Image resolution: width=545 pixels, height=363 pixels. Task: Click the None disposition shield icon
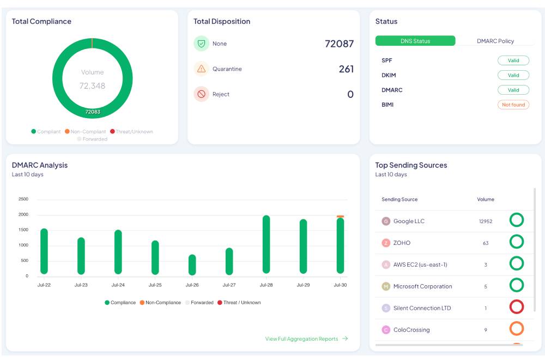pyautogui.click(x=201, y=44)
